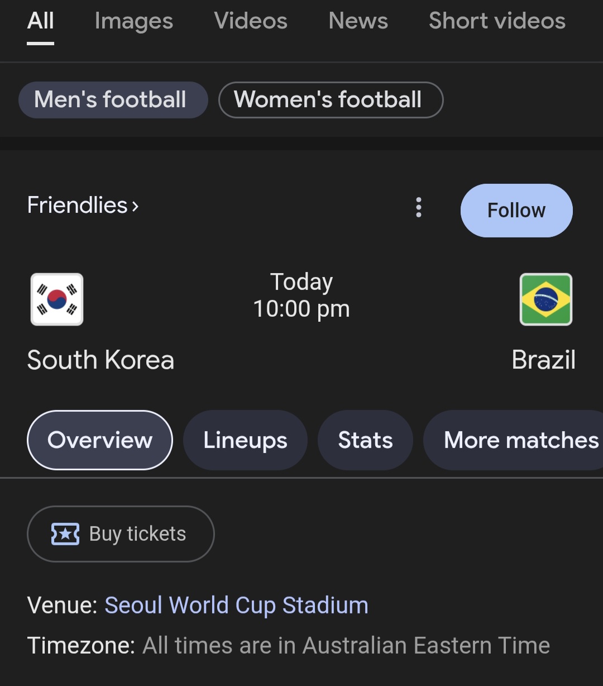Select the Women's football filter chip

tap(331, 100)
